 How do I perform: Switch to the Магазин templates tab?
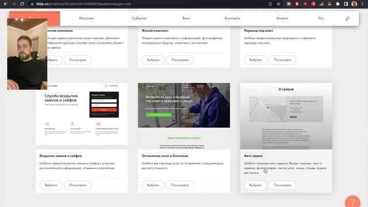pyautogui.click(x=86, y=18)
